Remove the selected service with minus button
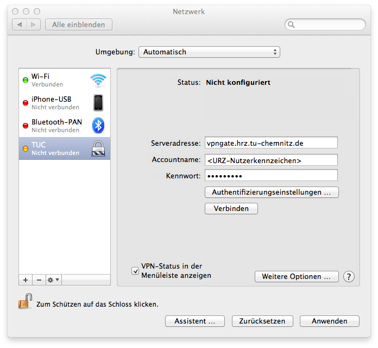The image size is (378, 348). tap(39, 279)
